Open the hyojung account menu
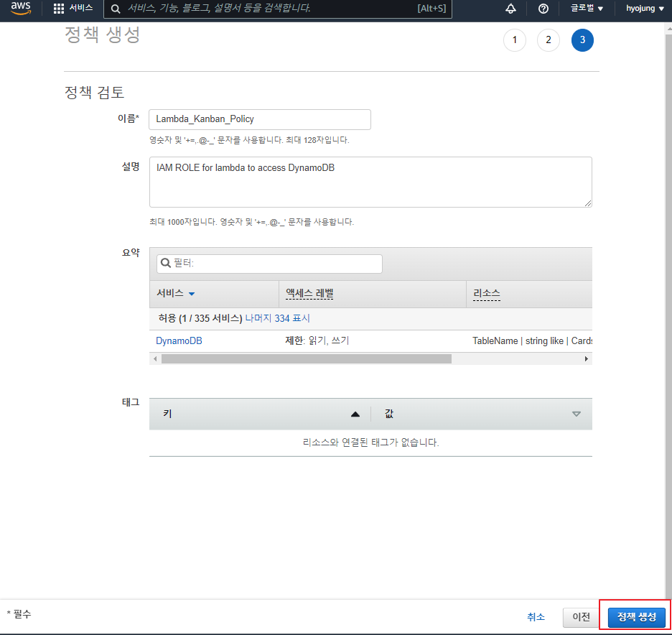Viewport: 672px width, 635px height. [645, 9]
